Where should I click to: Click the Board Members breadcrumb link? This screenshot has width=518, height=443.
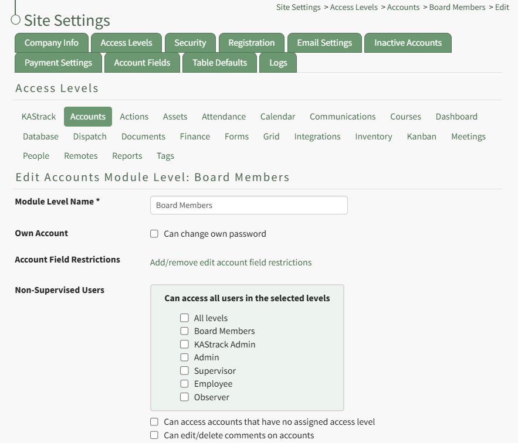(x=457, y=7)
